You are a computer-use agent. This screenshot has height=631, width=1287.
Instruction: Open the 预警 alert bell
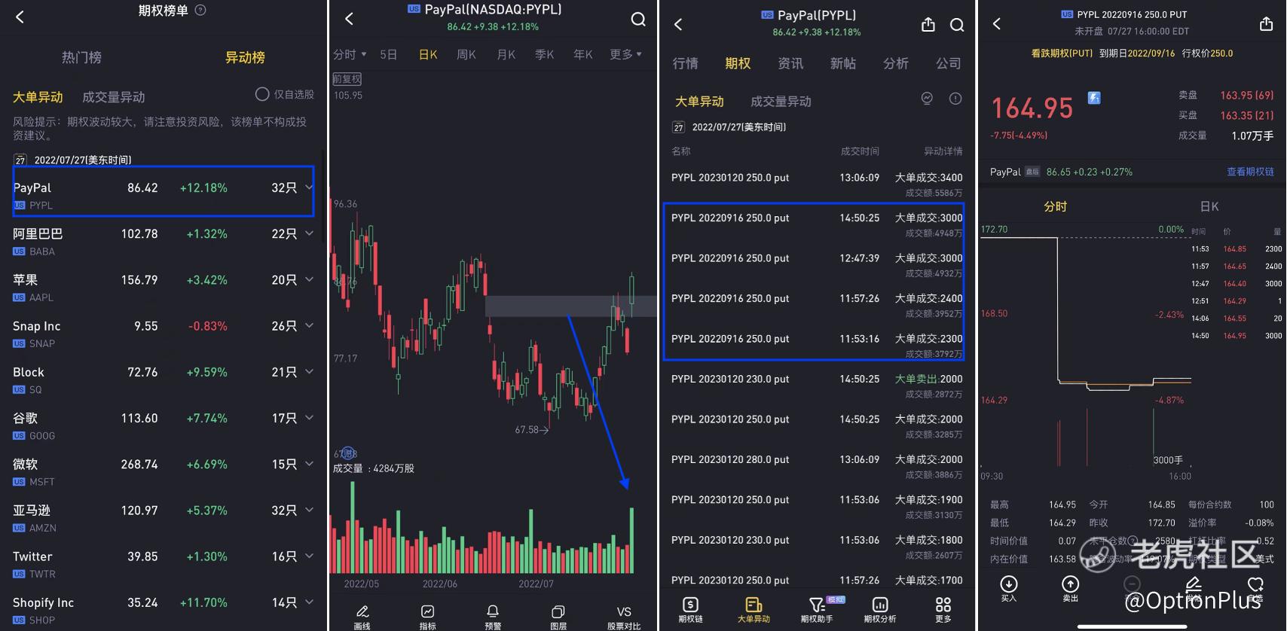pyautogui.click(x=493, y=616)
